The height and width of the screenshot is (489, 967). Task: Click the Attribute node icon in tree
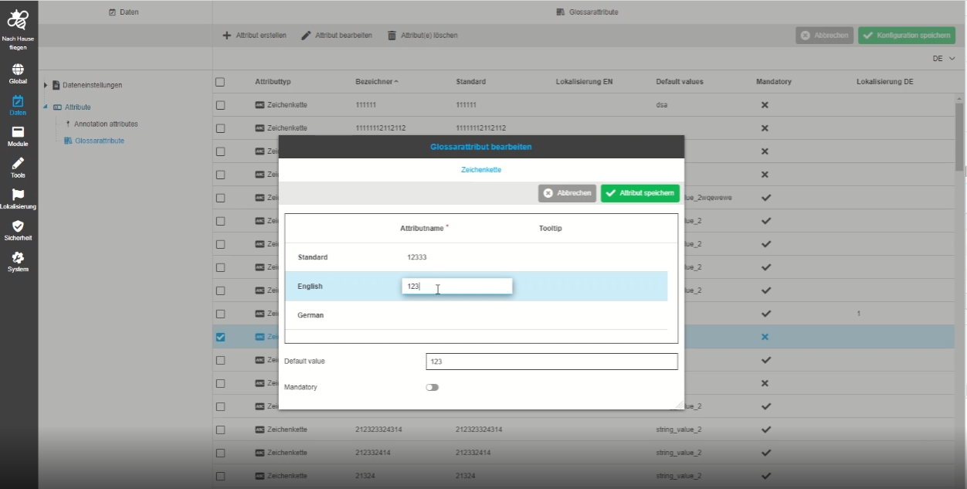(57, 107)
